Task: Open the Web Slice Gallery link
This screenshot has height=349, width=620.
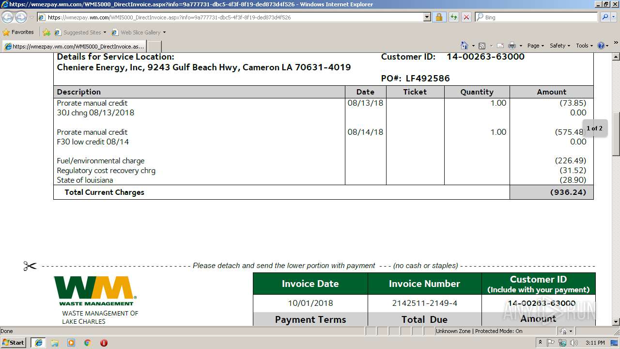Action: coord(139,32)
